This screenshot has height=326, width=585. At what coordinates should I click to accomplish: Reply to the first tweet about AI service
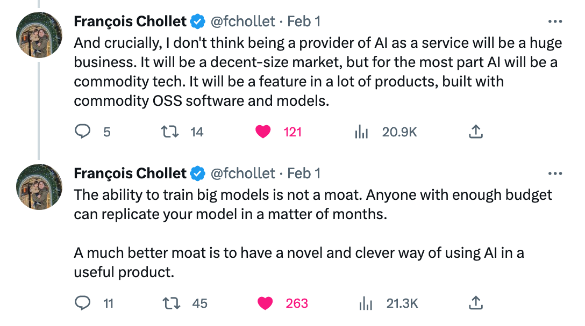(x=82, y=132)
